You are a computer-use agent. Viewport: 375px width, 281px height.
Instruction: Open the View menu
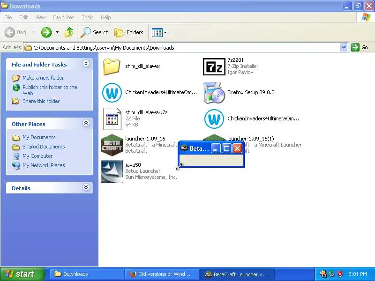40,17
